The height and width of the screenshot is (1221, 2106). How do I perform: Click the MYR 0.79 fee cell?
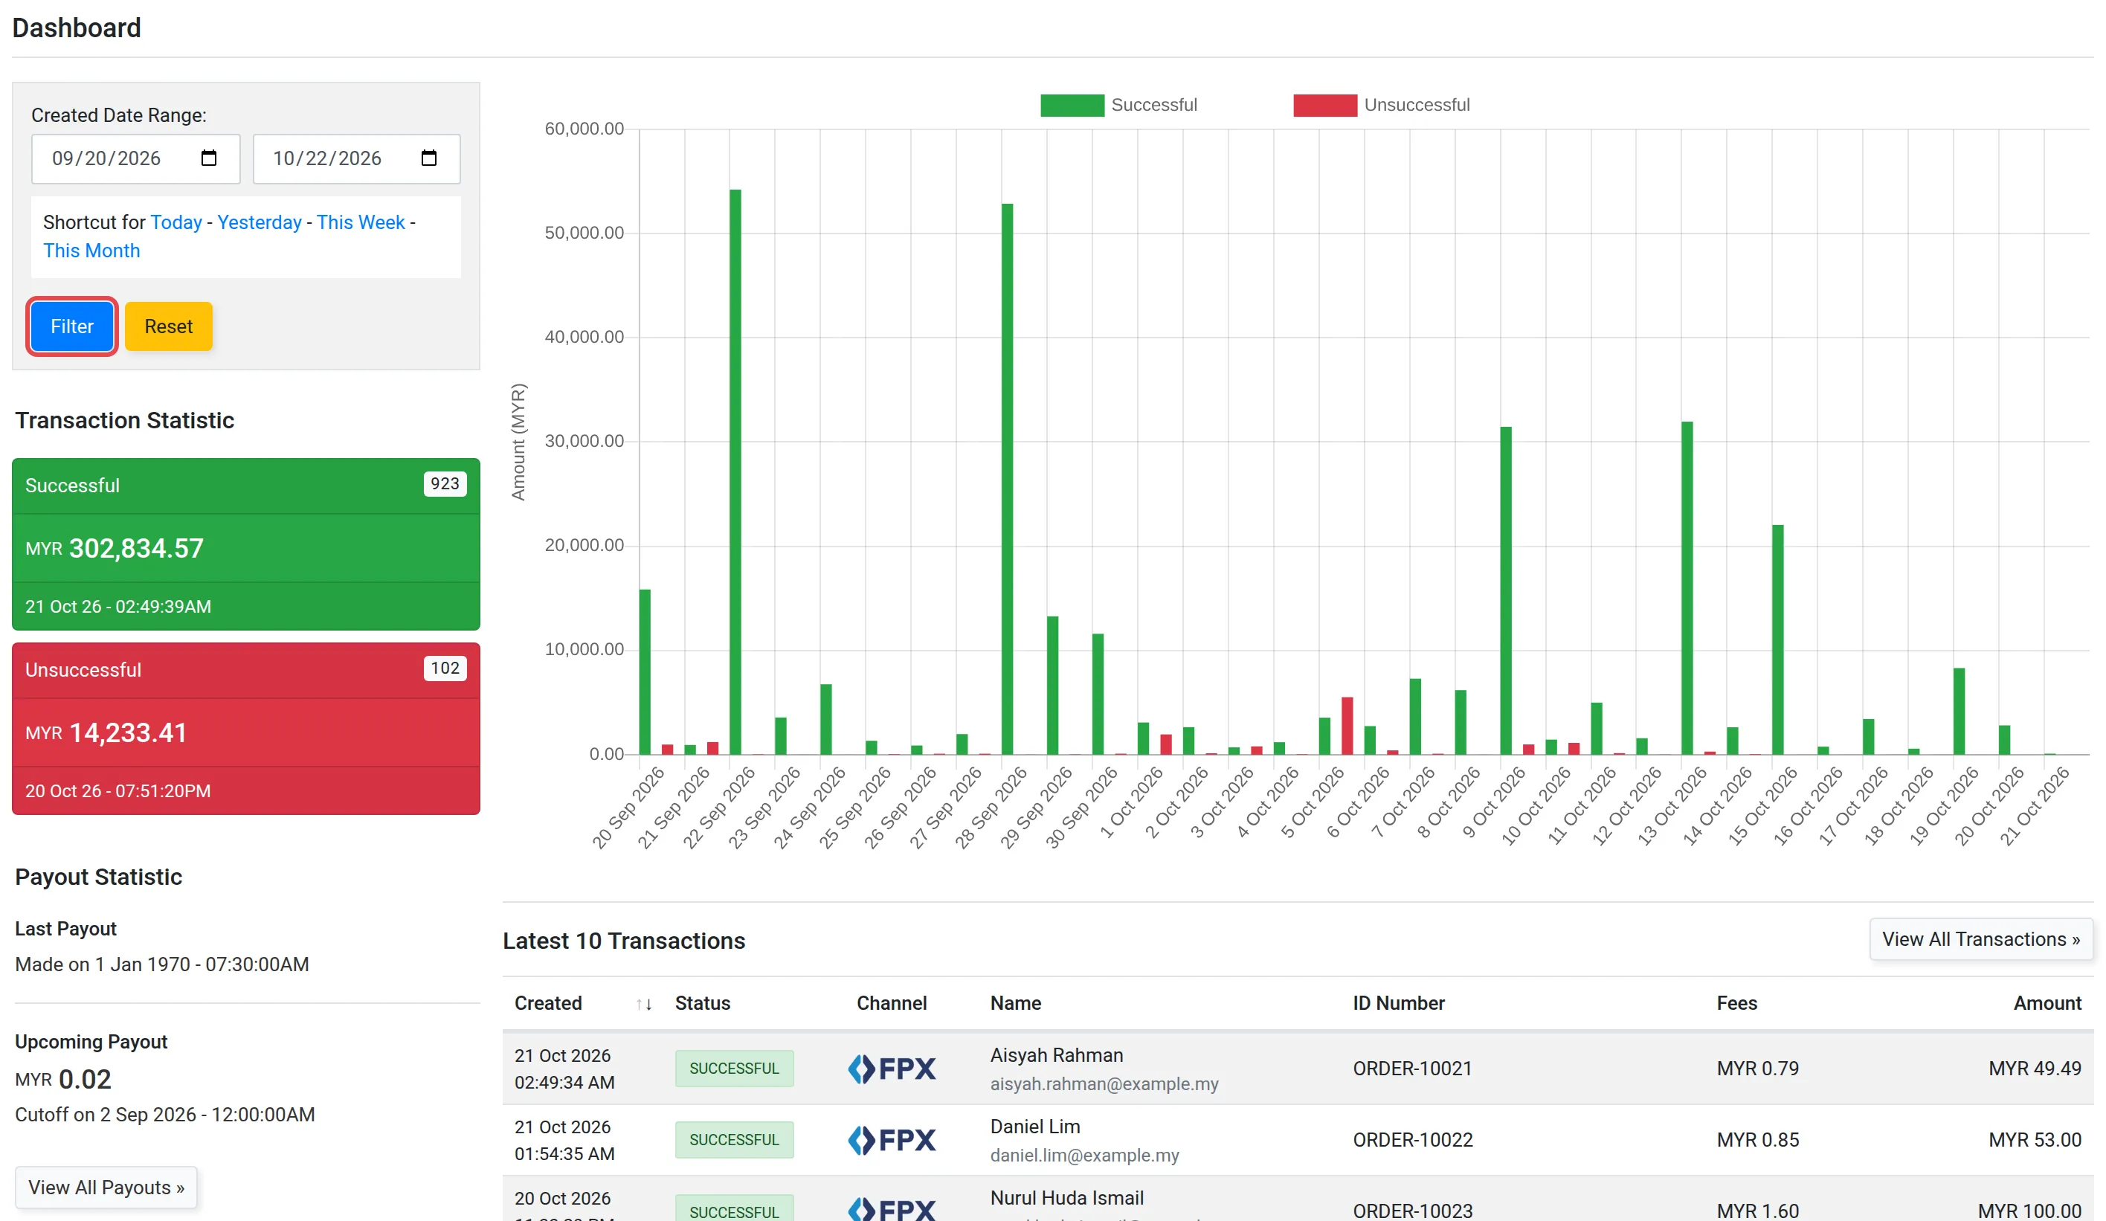coord(1757,1068)
